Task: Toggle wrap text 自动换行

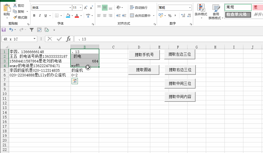Action: point(139,8)
